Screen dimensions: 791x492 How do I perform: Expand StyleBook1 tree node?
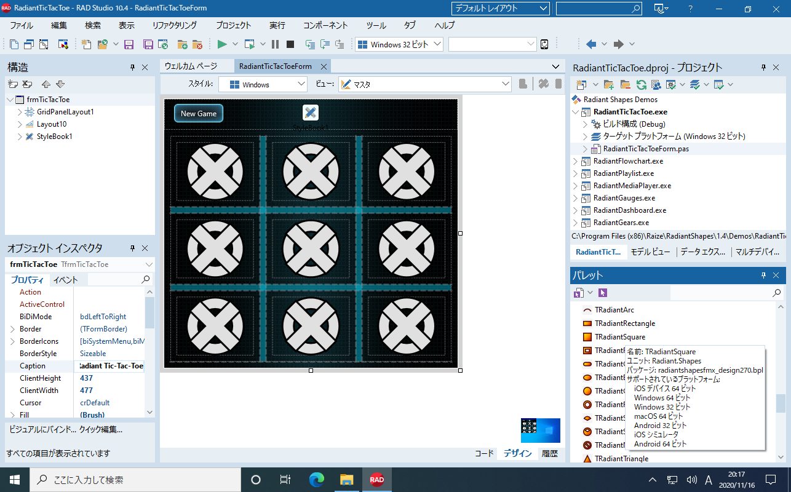tap(20, 137)
